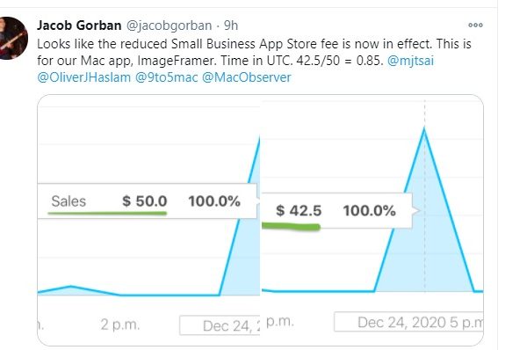Click the 2 p.m. axis label
Viewport: 527px width, 350px height.
(119, 324)
